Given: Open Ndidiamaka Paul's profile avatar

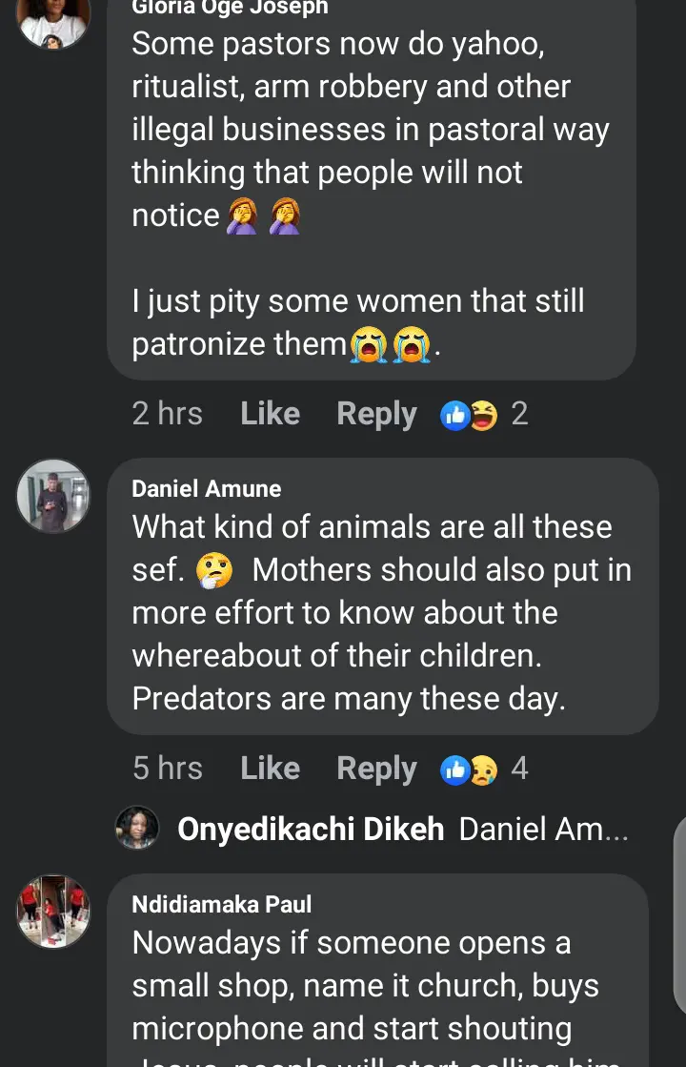Looking at the screenshot, I should pos(53,912).
